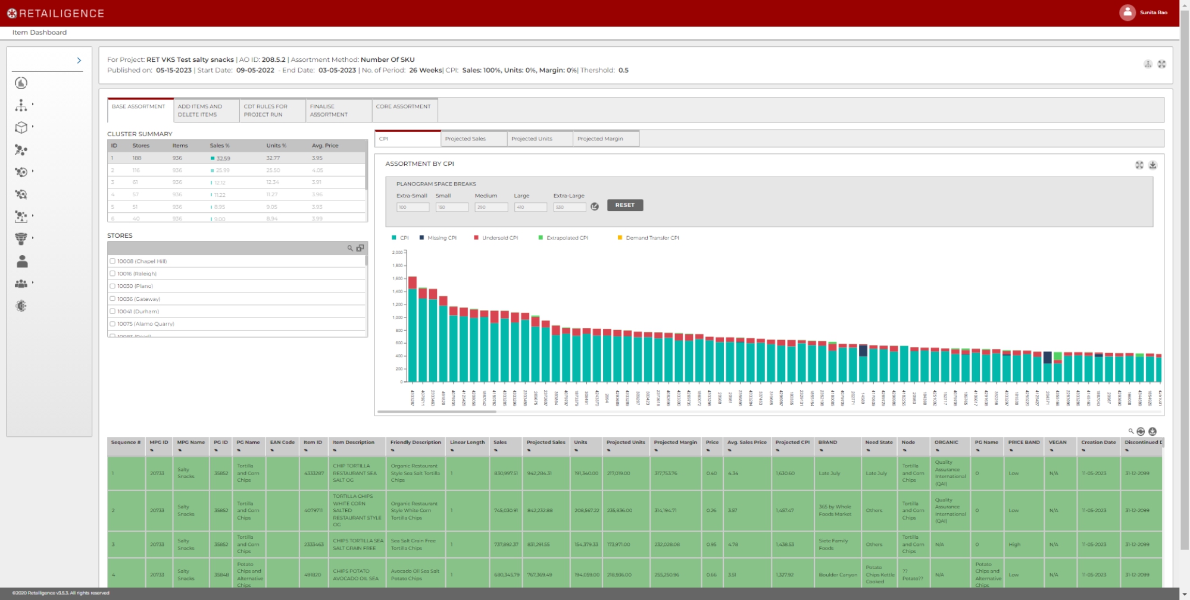
Task: Expand the left sidebar with the chevron
Action: [79, 61]
